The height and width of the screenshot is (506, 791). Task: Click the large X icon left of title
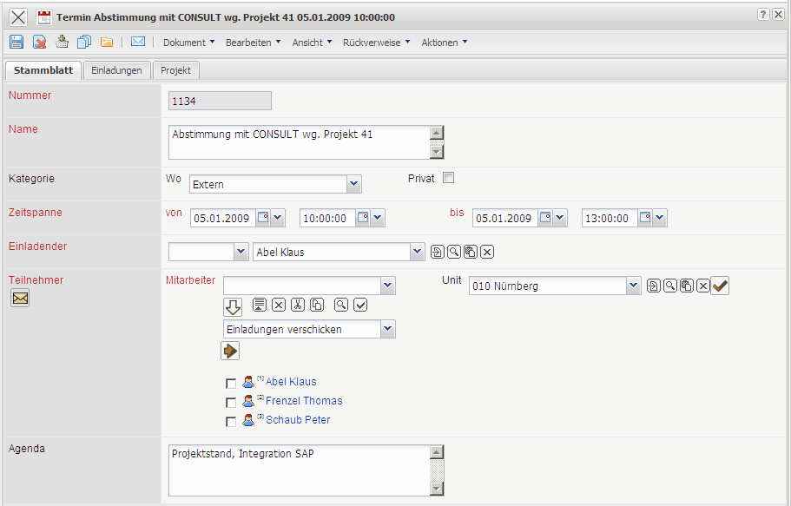pos(18,17)
